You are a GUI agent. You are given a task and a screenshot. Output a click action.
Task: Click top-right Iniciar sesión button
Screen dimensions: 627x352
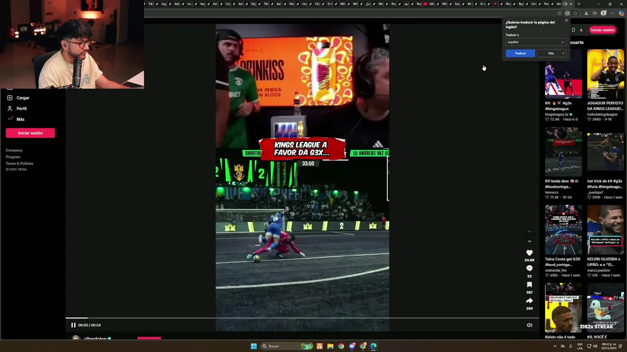(602, 30)
